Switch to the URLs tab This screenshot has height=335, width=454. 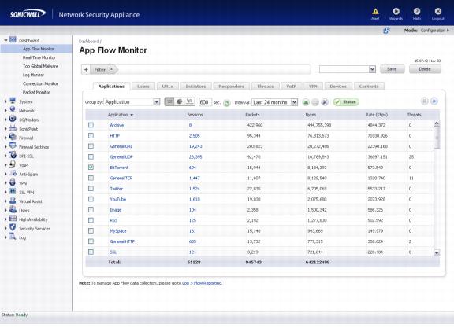coord(167,87)
